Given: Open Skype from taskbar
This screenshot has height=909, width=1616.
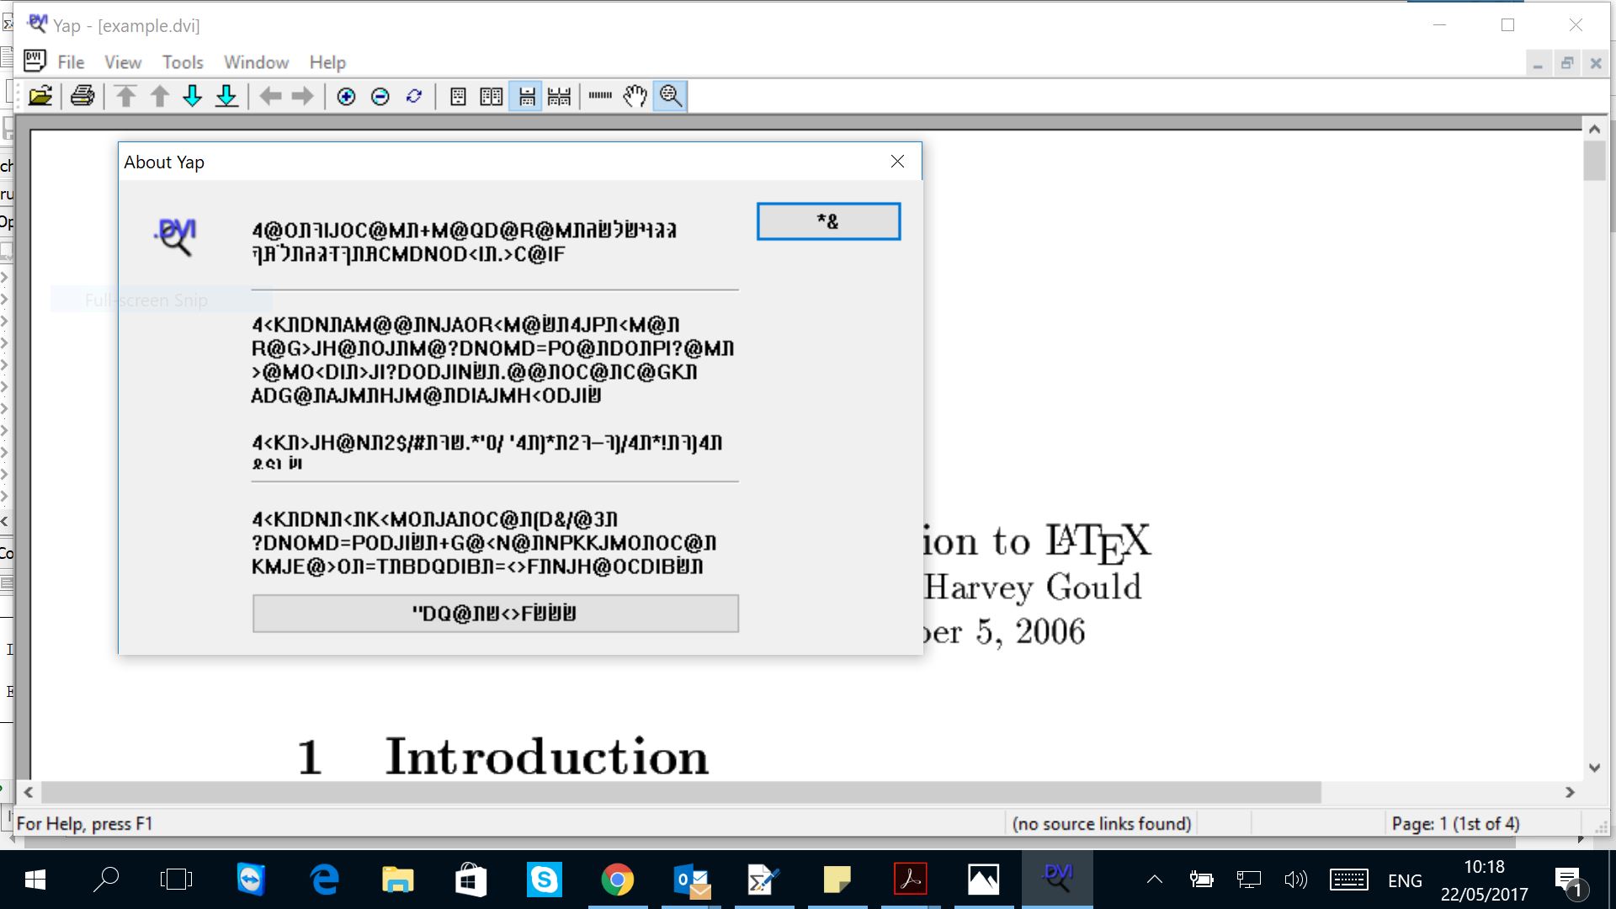Looking at the screenshot, I should pyautogui.click(x=544, y=880).
